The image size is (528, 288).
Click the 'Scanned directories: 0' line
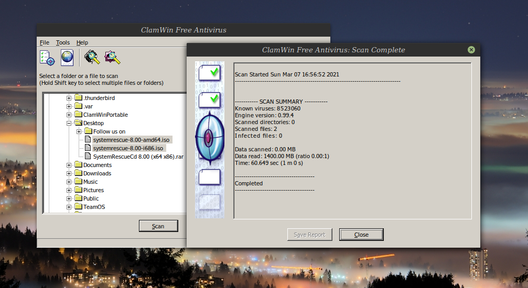[x=265, y=122]
